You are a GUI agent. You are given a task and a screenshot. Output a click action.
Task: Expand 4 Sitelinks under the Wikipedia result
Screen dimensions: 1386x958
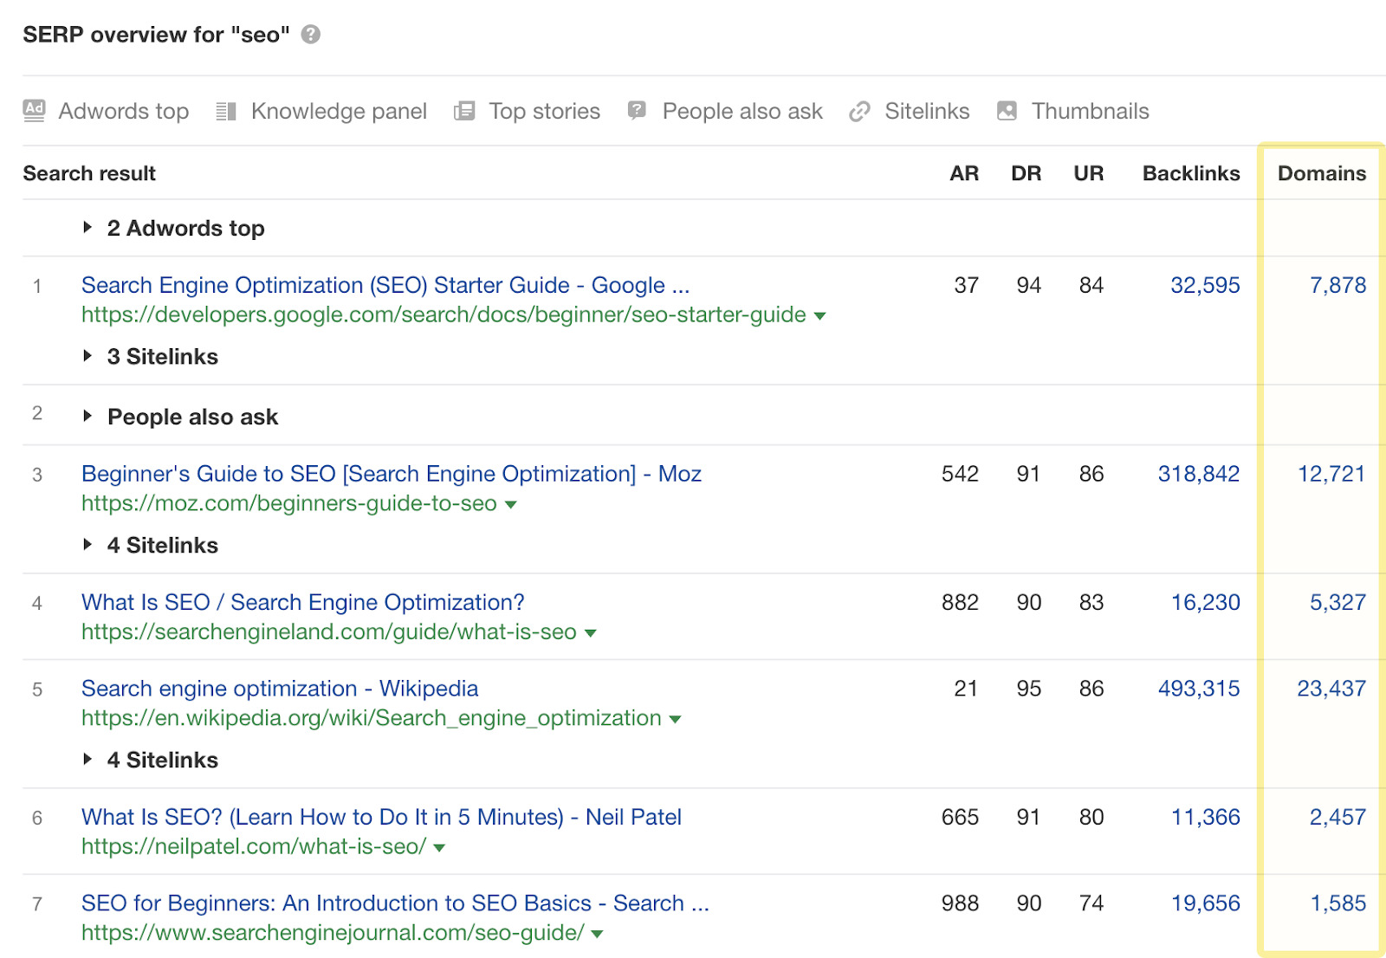click(88, 760)
